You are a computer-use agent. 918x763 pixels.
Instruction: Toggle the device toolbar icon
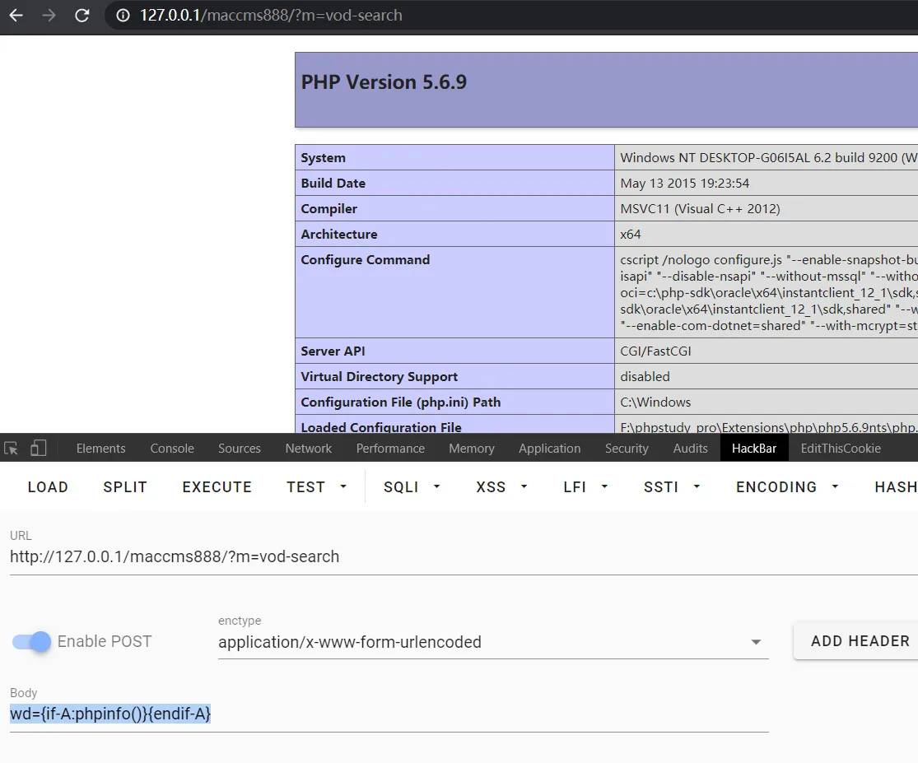click(x=38, y=449)
